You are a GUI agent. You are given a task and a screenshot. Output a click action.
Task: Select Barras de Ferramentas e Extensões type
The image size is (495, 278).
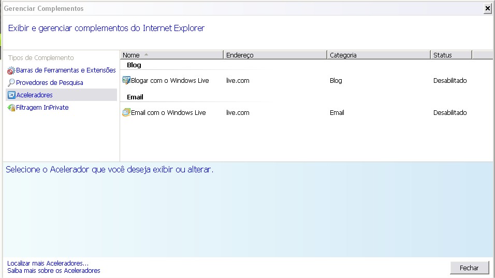tap(66, 70)
